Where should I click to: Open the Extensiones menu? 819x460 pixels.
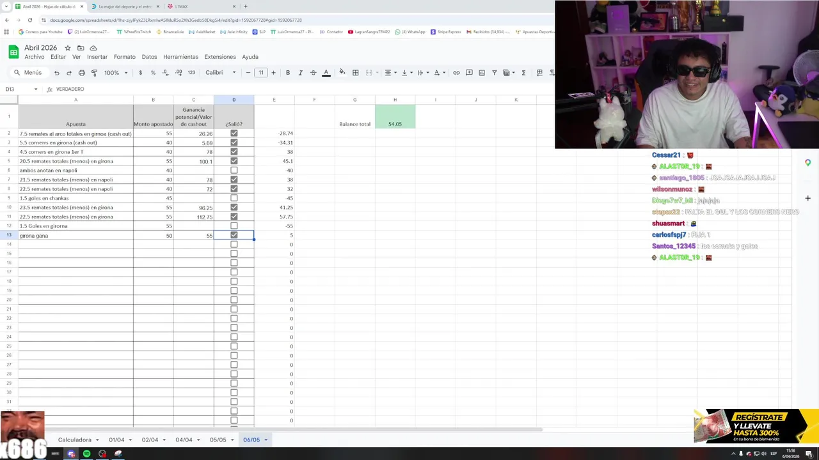coord(220,57)
